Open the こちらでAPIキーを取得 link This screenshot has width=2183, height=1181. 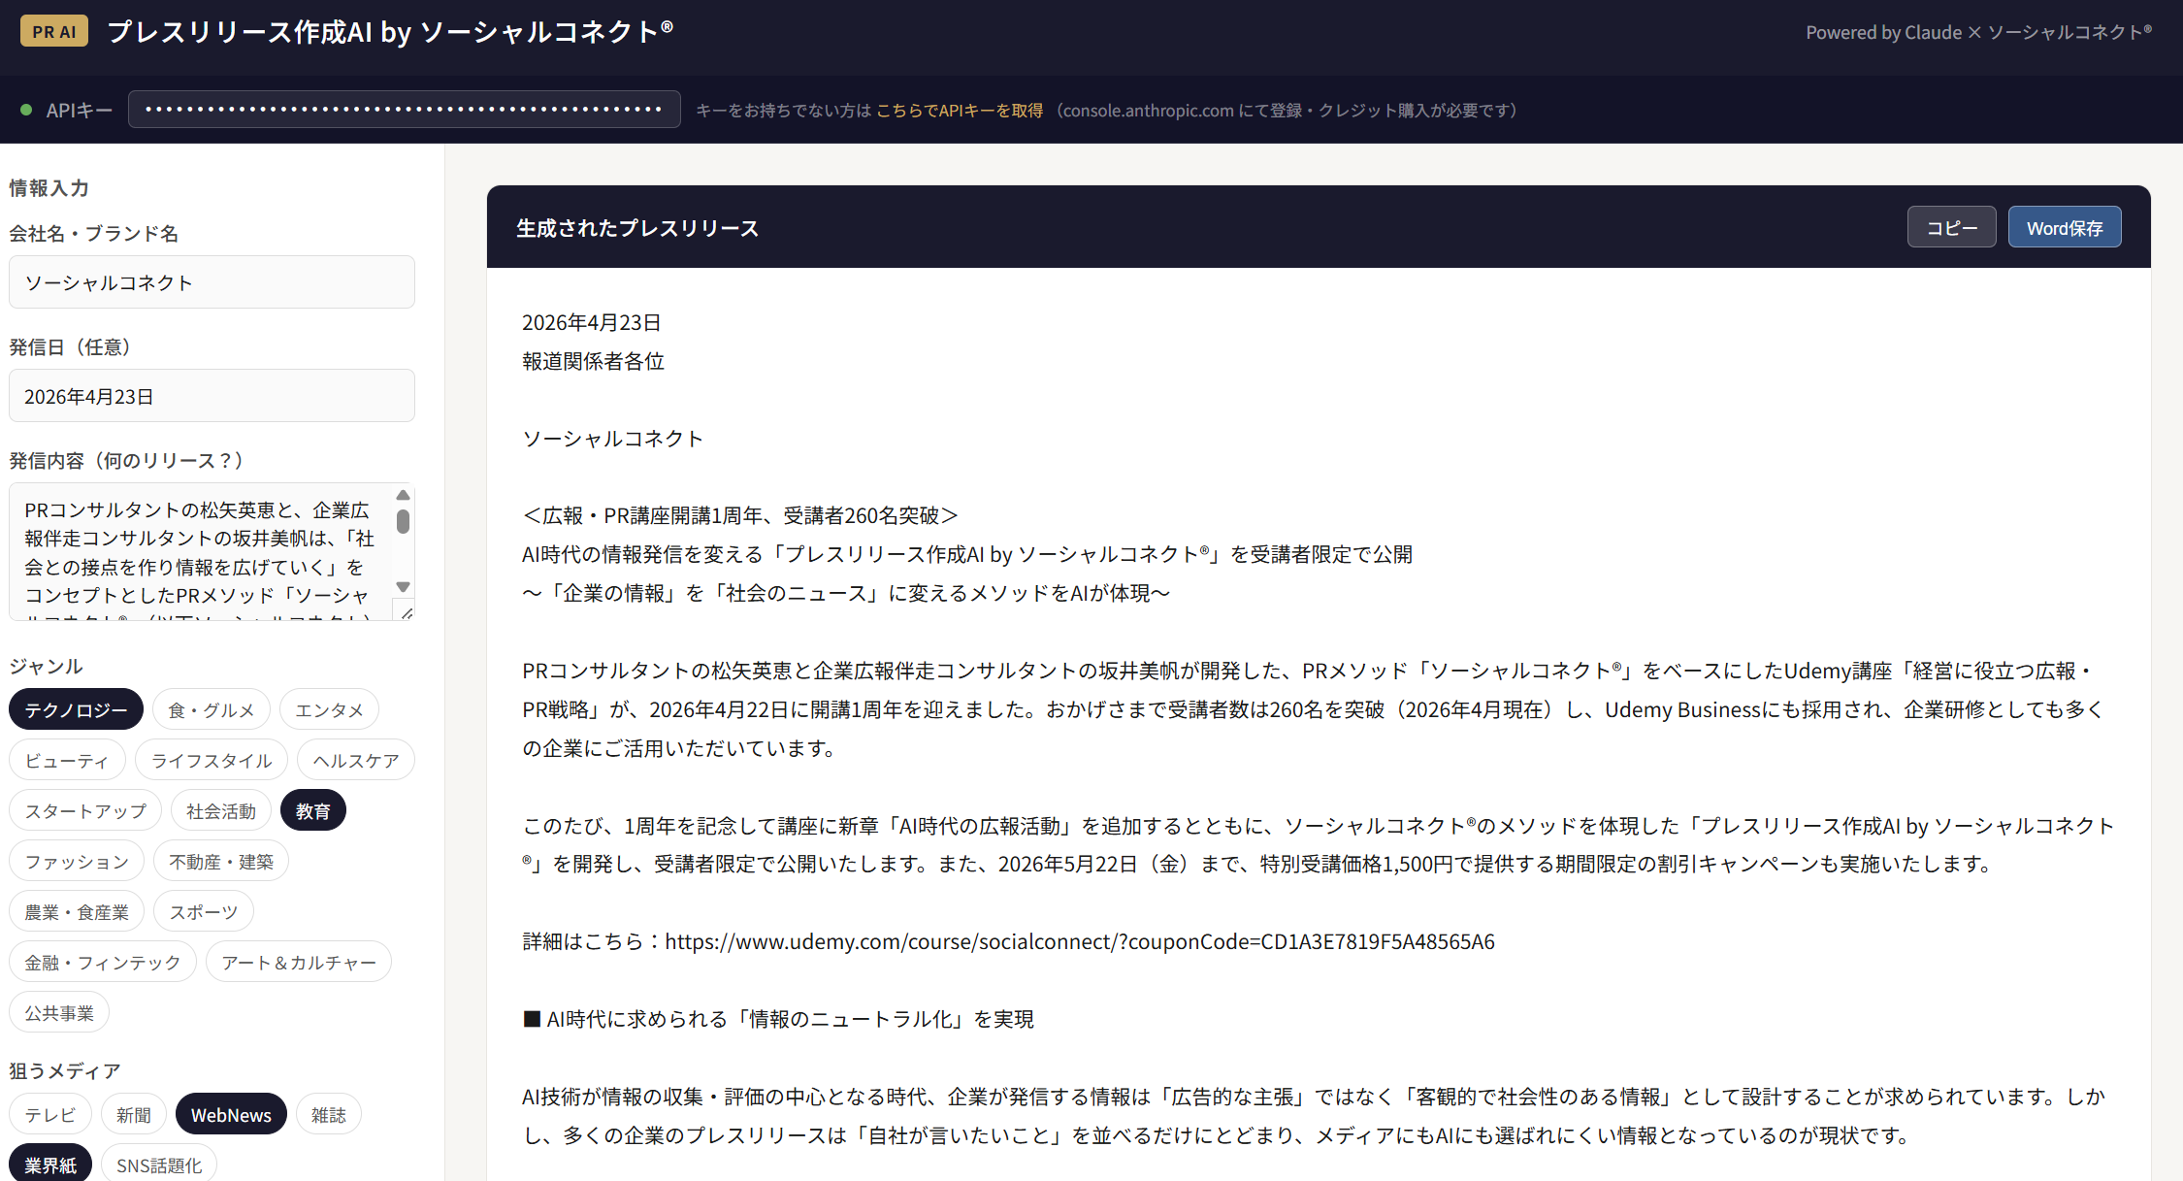click(x=959, y=111)
